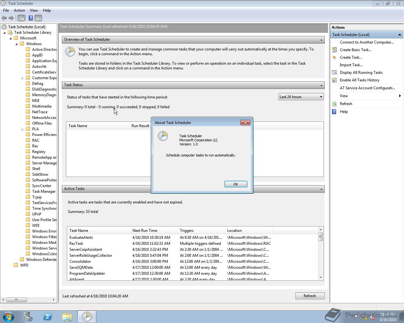Click the Task Scheduler (Local) clock icon

[4, 27]
